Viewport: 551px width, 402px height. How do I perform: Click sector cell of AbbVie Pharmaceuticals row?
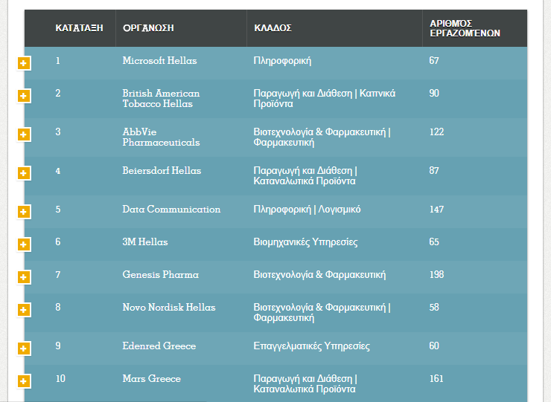click(322, 137)
